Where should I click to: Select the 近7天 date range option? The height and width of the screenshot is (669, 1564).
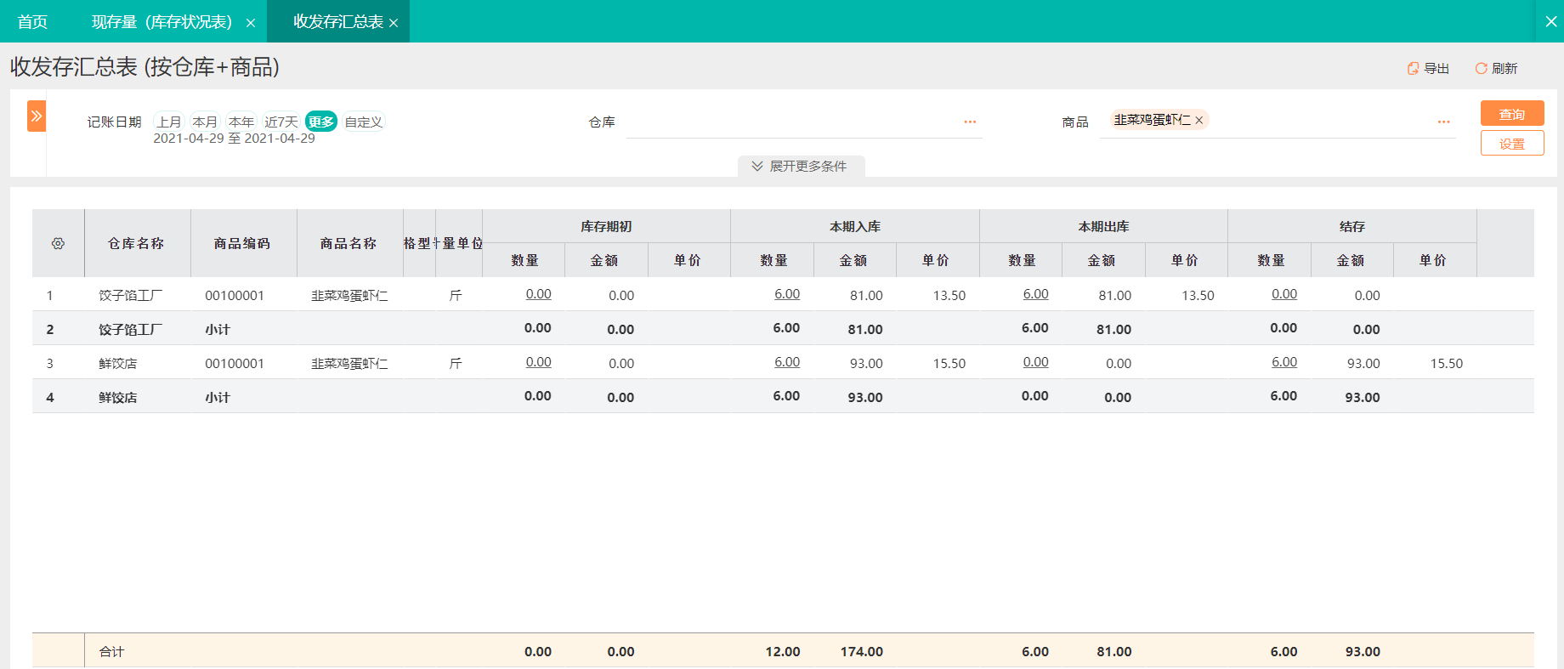tap(280, 122)
